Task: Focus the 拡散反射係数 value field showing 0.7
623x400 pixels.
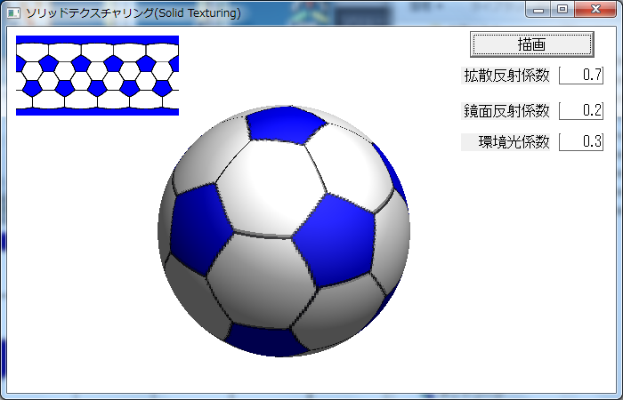Action: [x=581, y=75]
